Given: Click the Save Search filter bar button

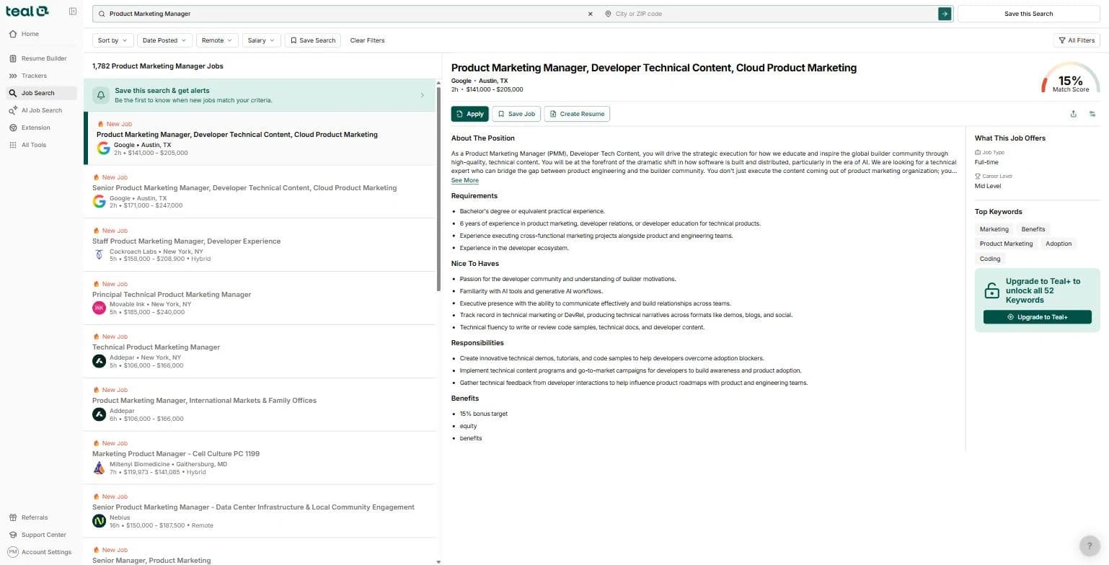Looking at the screenshot, I should point(313,40).
